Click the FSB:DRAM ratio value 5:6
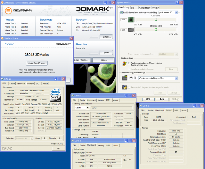Image resolution: width=205 pixels, height=169 pixels. 176,134
